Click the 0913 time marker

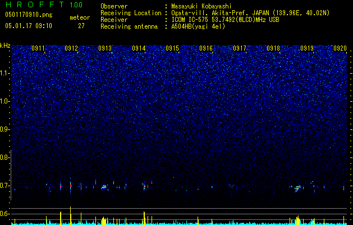[x=105, y=48]
